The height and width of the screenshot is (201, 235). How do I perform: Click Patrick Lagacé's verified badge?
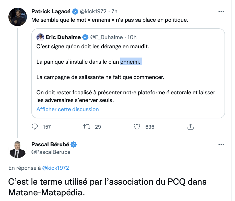(75, 12)
